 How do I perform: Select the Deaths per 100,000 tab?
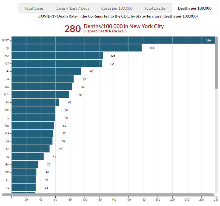pyautogui.click(x=195, y=8)
